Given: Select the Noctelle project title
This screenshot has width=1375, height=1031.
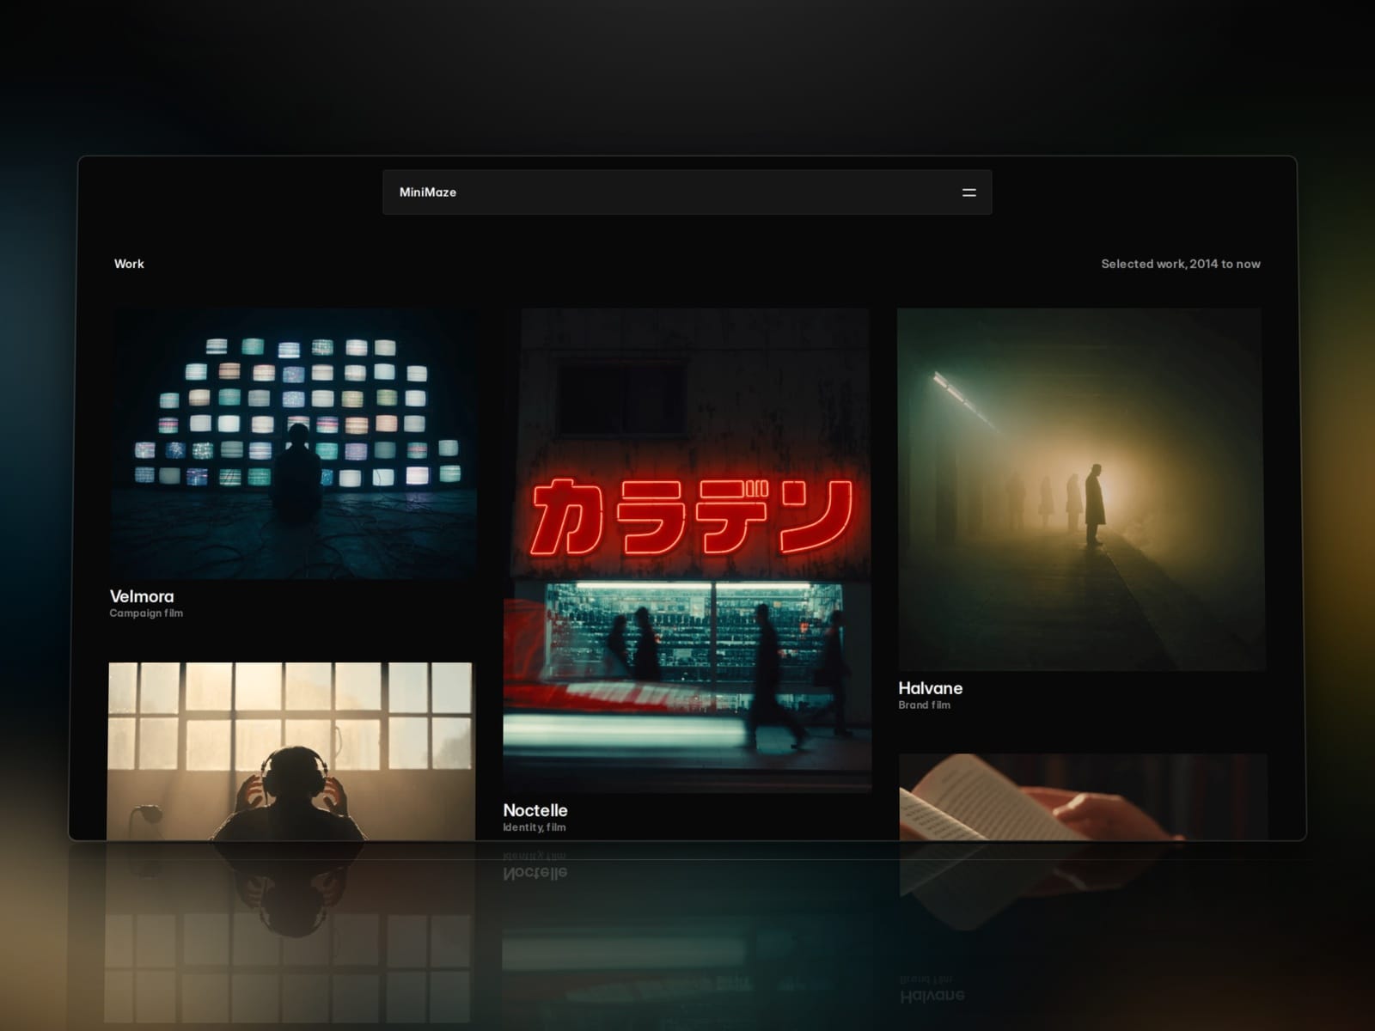Looking at the screenshot, I should tap(535, 810).
